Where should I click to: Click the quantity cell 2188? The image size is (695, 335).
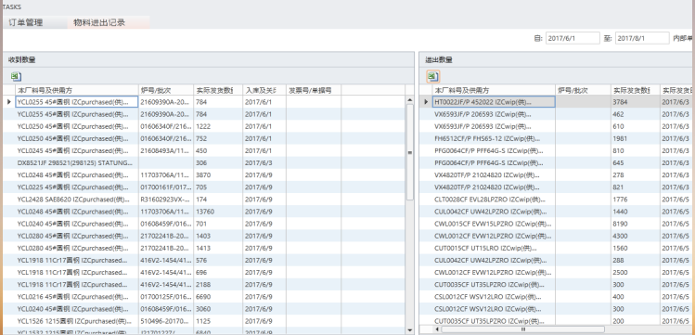pyautogui.click(x=218, y=285)
